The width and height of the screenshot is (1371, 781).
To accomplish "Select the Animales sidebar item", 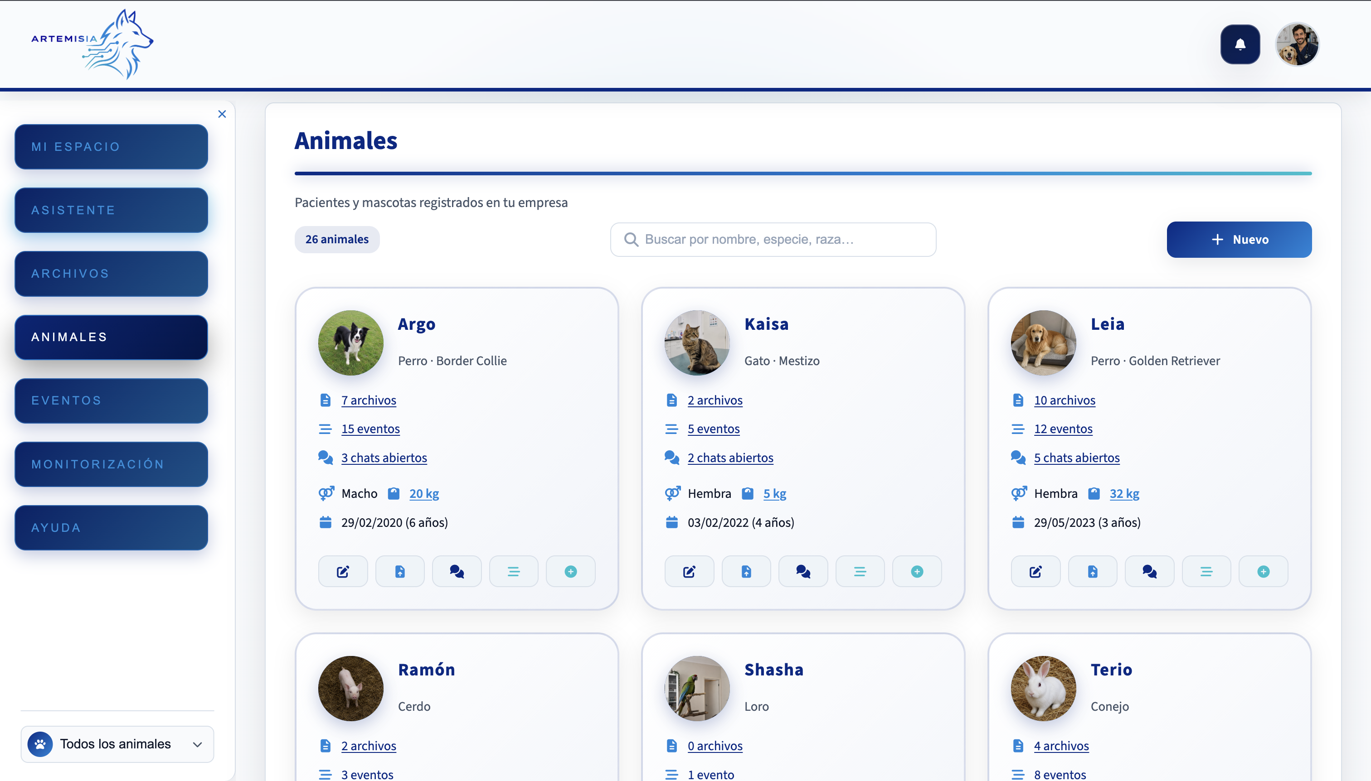I will coord(111,337).
